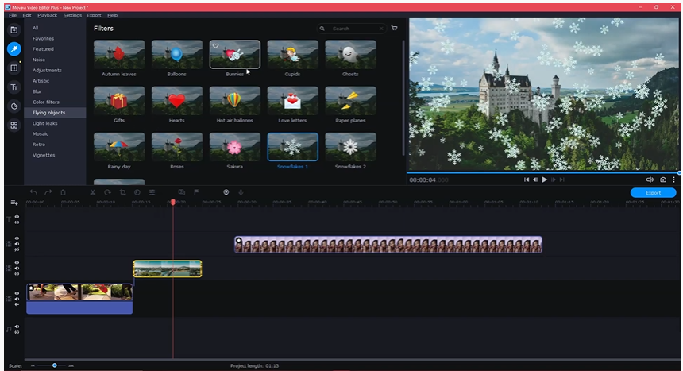This screenshot has height=371, width=683.
Task: Take a snapshot with the camera icon
Action: tap(663, 180)
